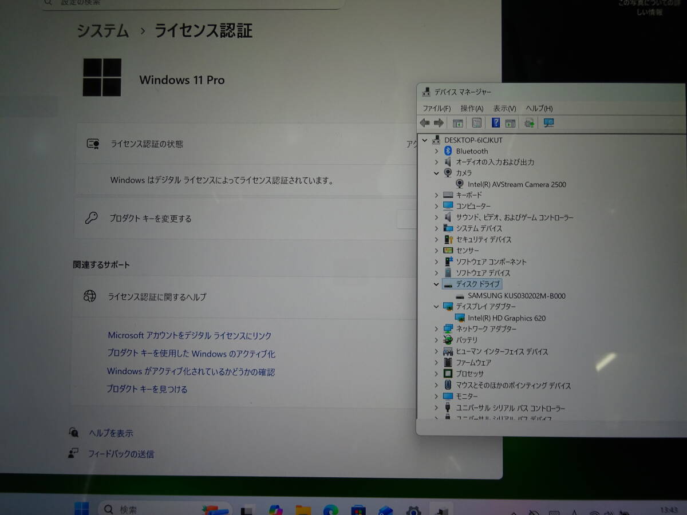Open Copilot from the taskbar
The image size is (687, 515).
276,510
